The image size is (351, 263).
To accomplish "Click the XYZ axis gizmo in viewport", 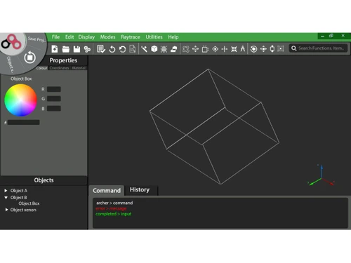I will click(x=321, y=175).
